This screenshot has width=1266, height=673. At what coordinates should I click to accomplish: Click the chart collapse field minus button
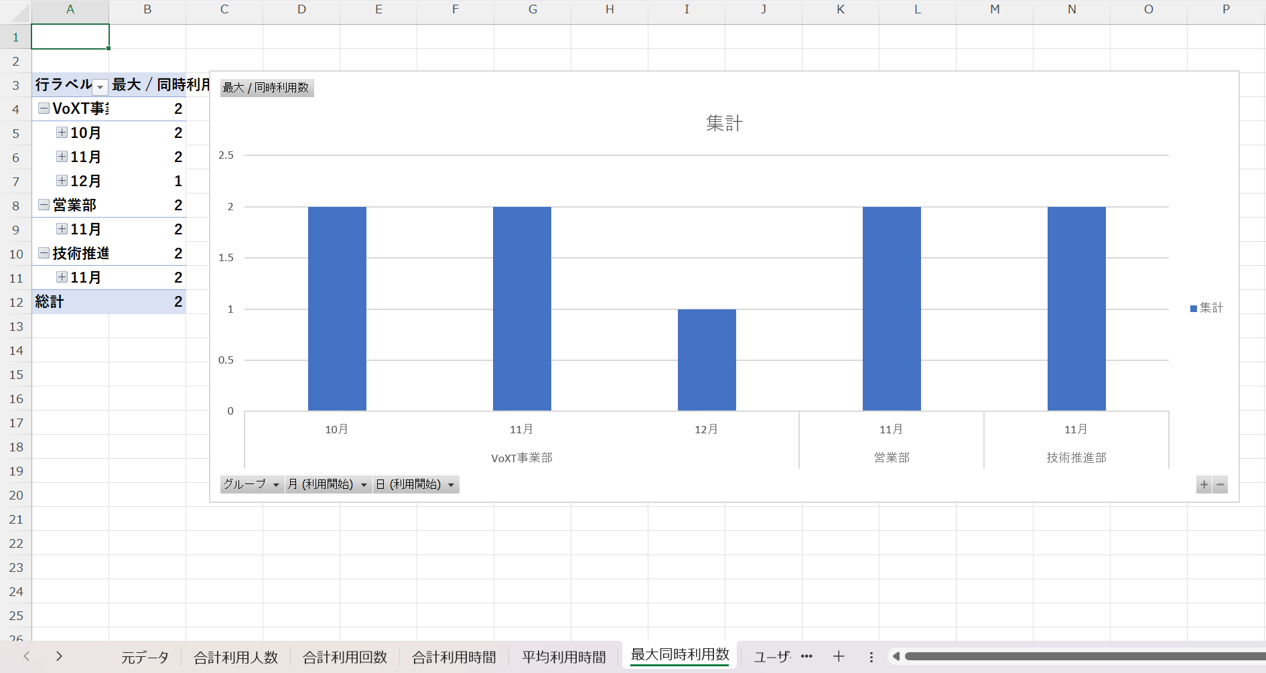(x=1220, y=485)
